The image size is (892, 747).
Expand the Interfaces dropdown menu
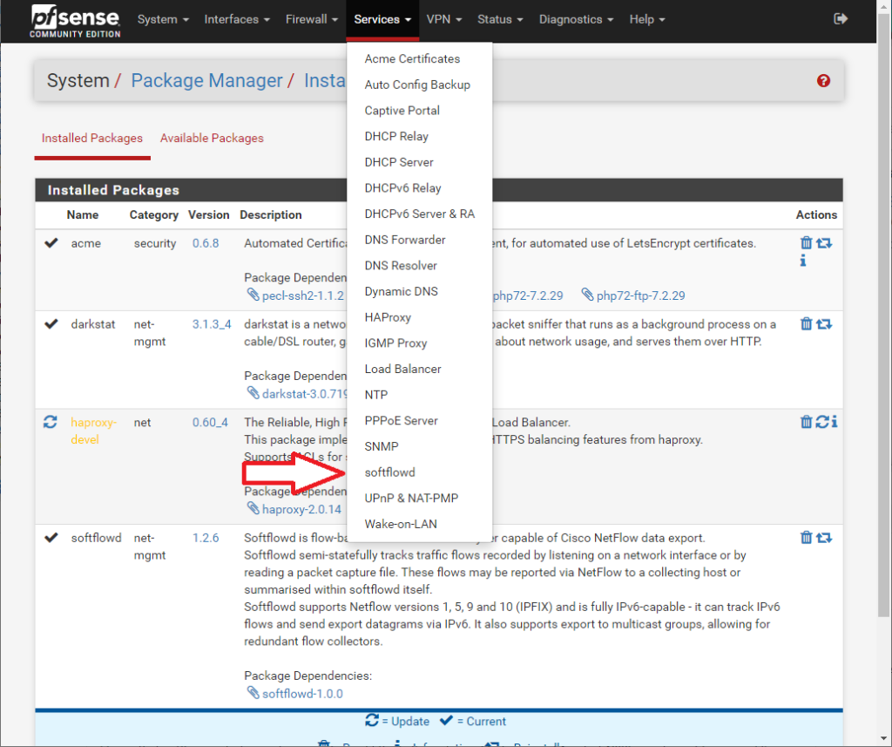click(237, 19)
